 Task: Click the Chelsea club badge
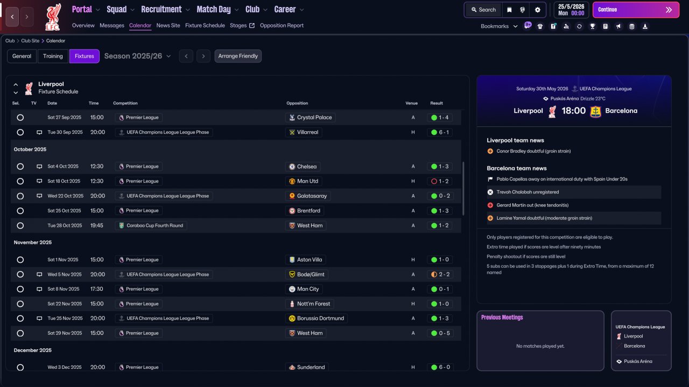coord(292,167)
